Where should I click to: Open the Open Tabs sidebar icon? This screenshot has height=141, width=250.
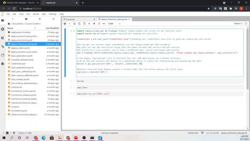pos(3,55)
